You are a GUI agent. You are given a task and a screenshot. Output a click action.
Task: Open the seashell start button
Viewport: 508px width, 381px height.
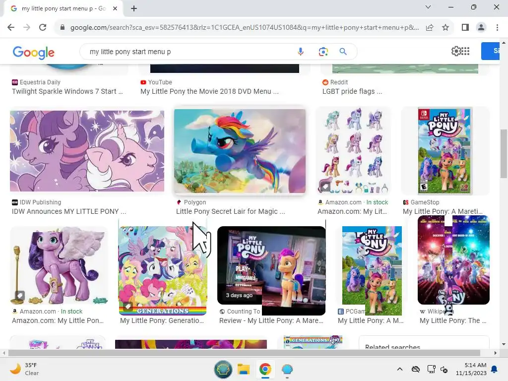(x=223, y=369)
